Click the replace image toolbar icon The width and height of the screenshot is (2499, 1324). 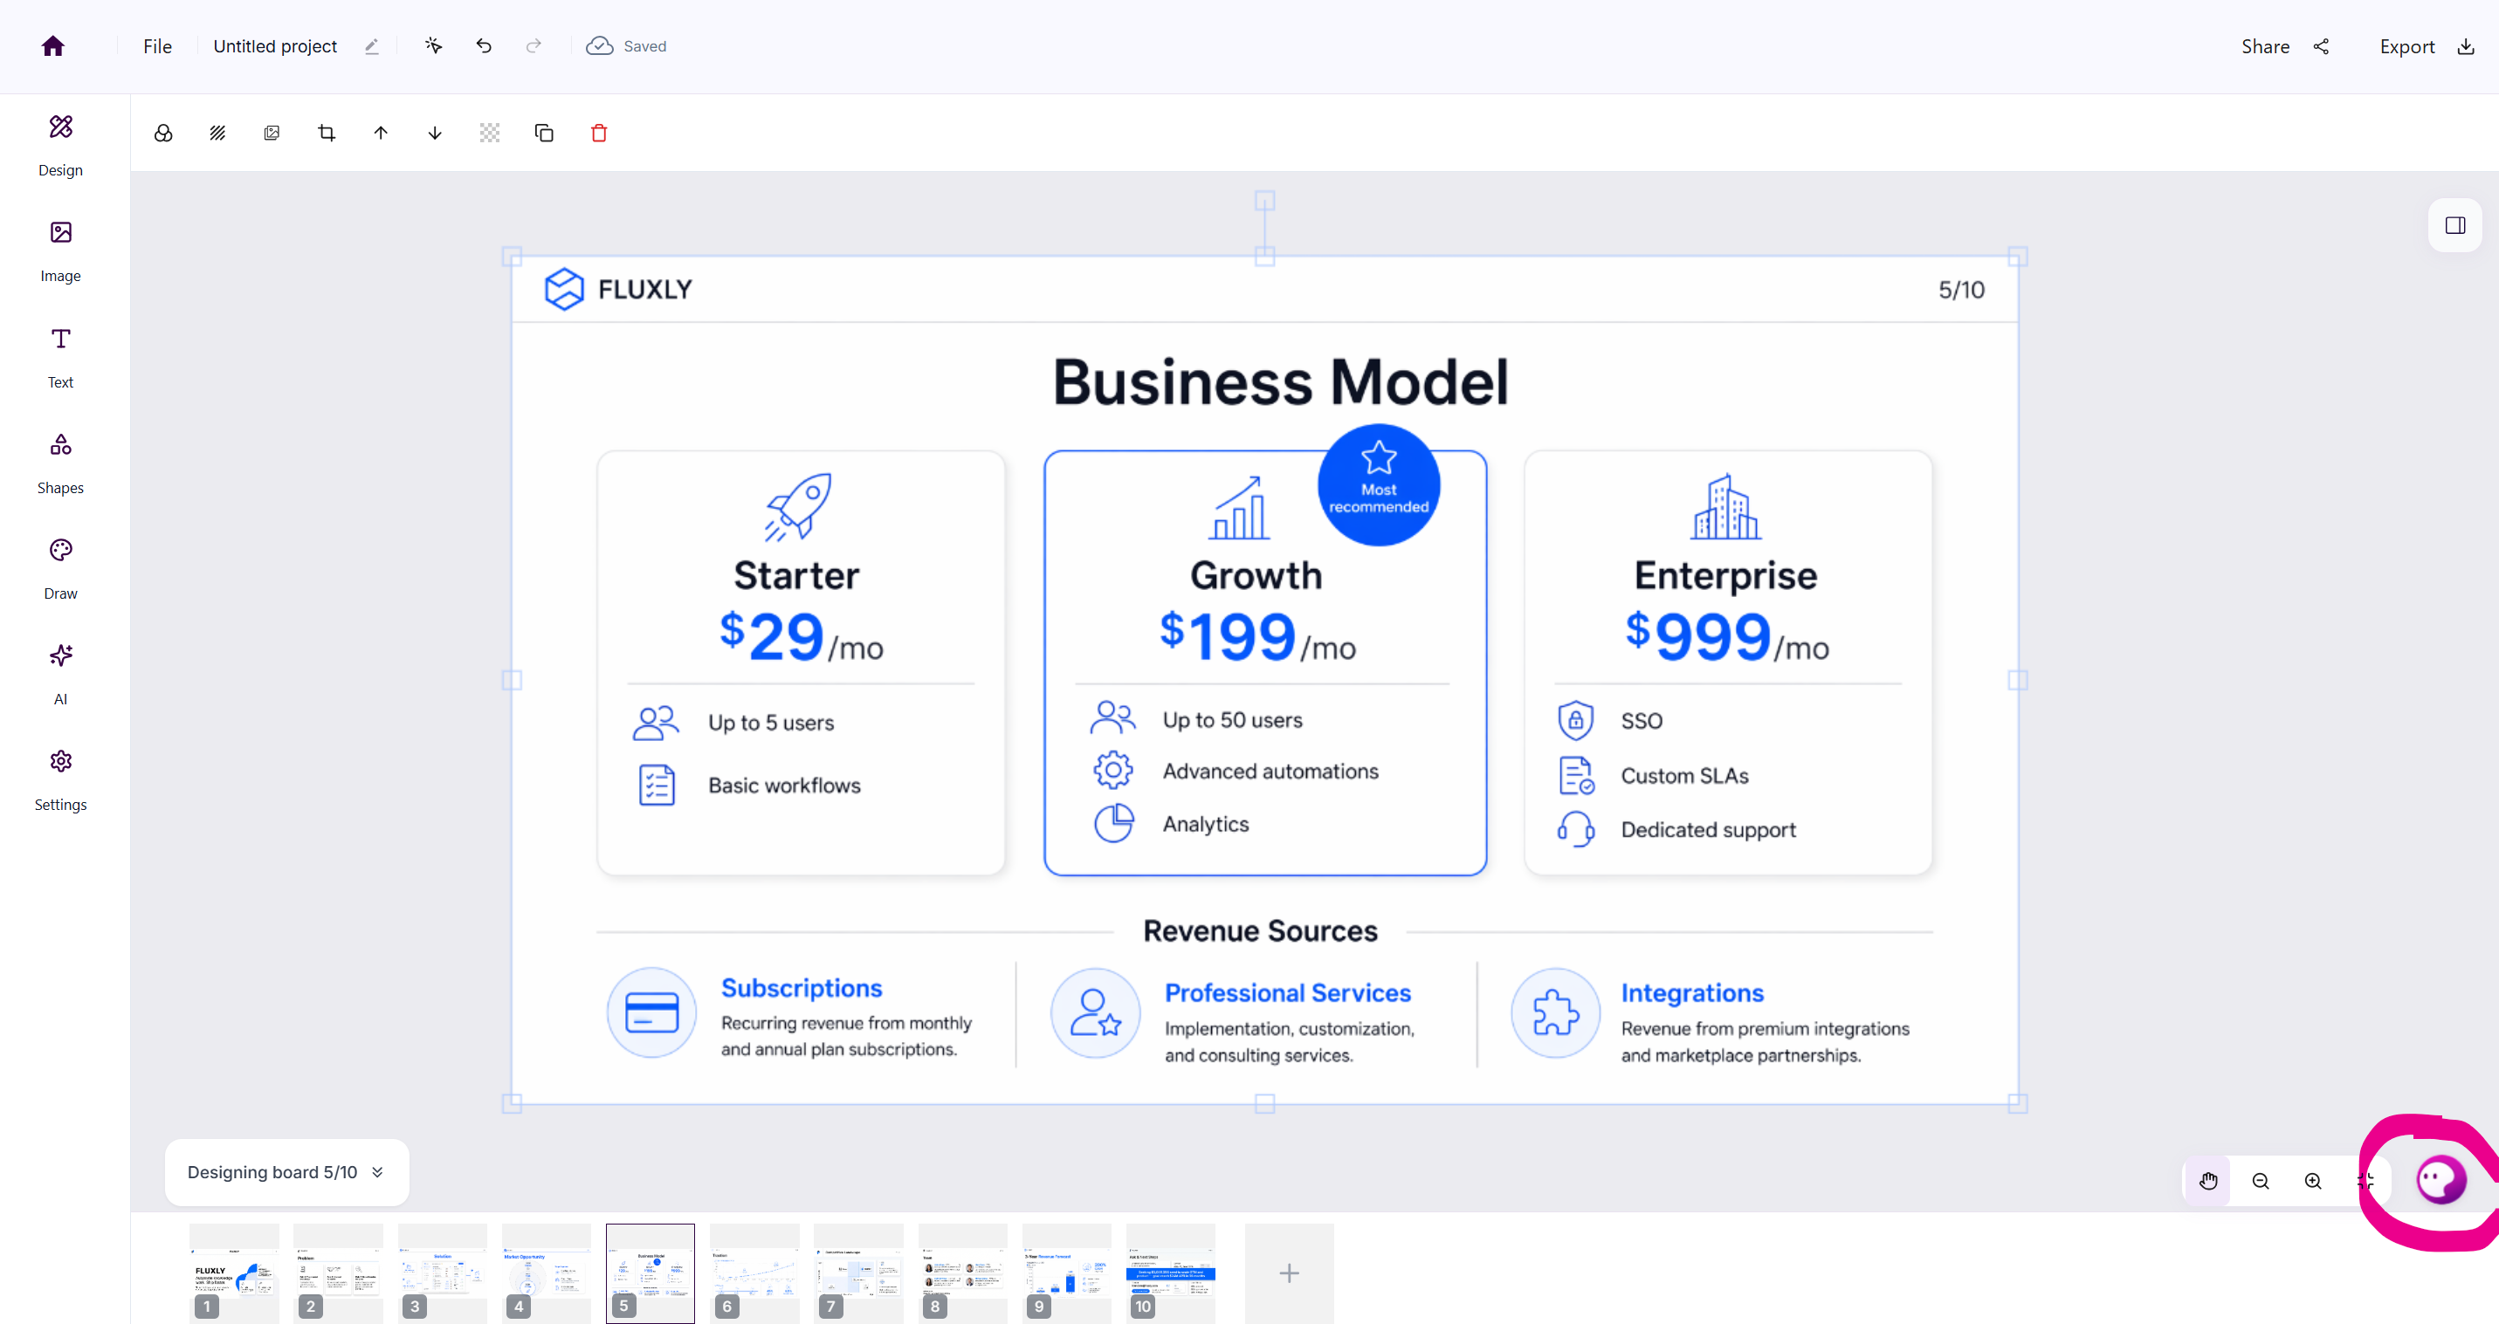click(x=272, y=133)
